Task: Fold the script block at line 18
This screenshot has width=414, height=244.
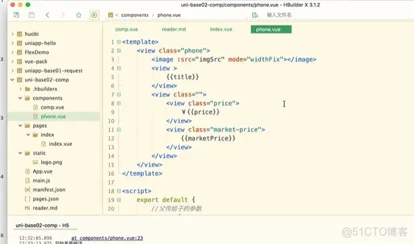Action: point(119,191)
